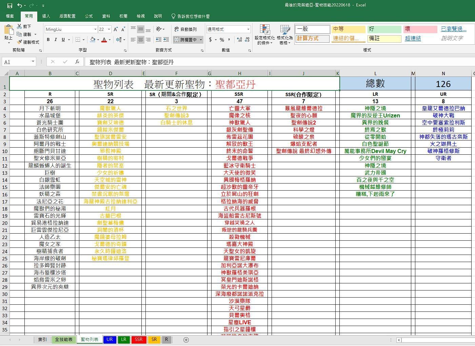Expand the Merge & Center (跨欄置中) dropdown arrow
The width and height of the screenshot is (475, 346).
coord(201,40)
